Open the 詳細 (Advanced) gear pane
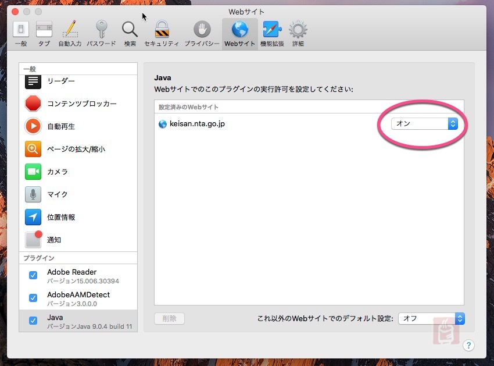 tap(298, 34)
